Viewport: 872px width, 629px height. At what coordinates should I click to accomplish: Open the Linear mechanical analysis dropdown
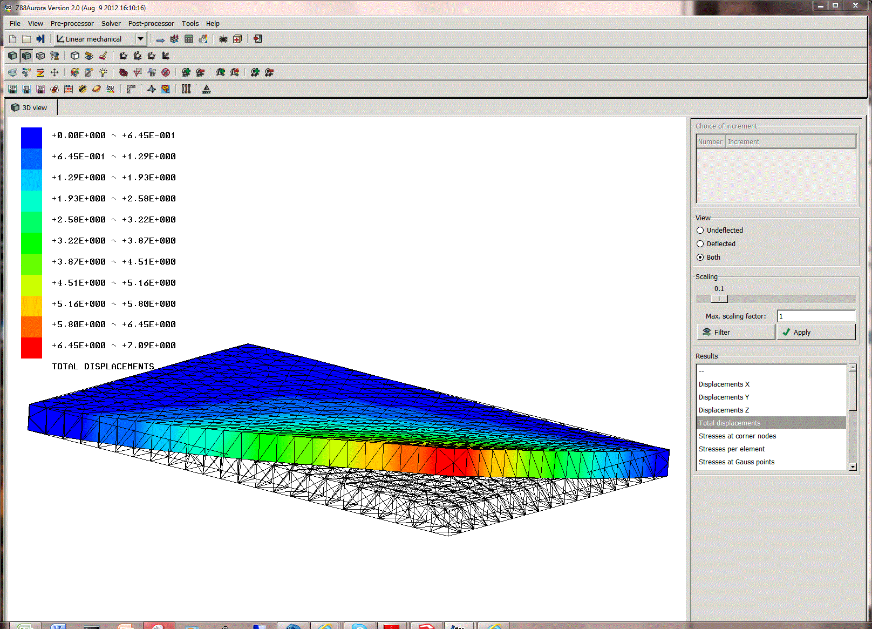[x=140, y=39]
